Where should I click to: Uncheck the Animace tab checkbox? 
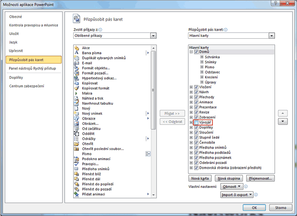pyautogui.click(x=197, y=102)
